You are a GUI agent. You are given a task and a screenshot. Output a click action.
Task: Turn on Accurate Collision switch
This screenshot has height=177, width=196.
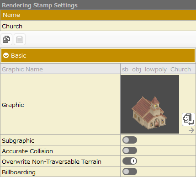pos(130,150)
